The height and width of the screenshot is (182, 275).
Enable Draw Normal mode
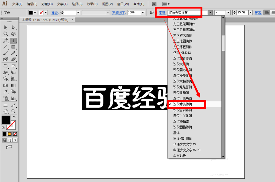tap(5, 140)
